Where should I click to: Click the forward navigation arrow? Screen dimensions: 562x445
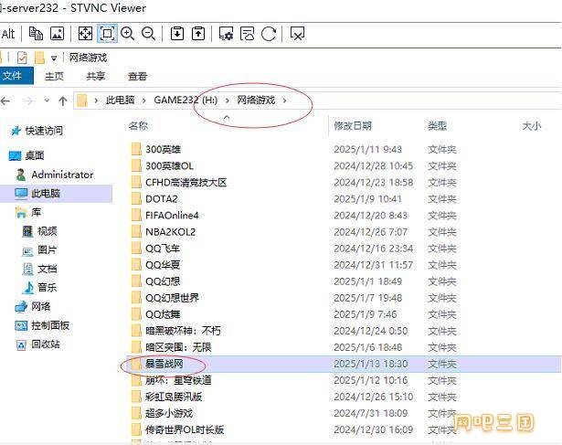coord(27,101)
